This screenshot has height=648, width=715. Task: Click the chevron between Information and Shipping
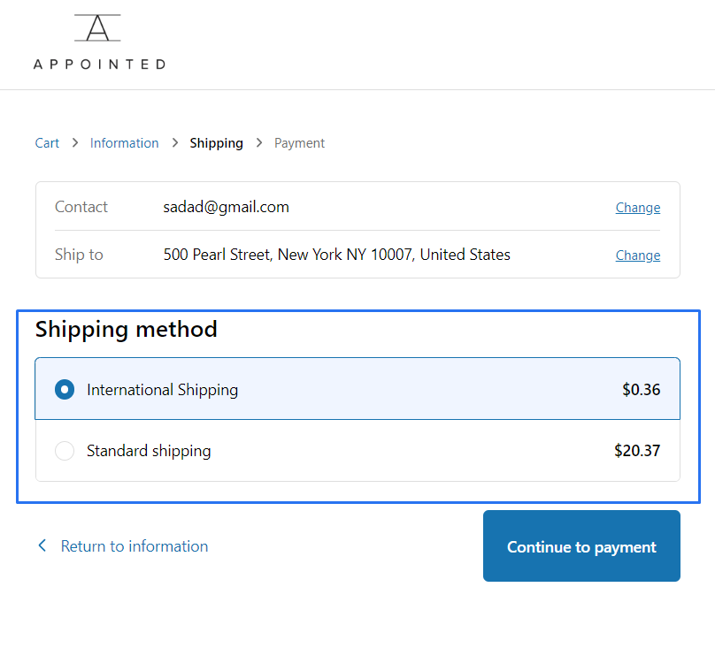(174, 143)
